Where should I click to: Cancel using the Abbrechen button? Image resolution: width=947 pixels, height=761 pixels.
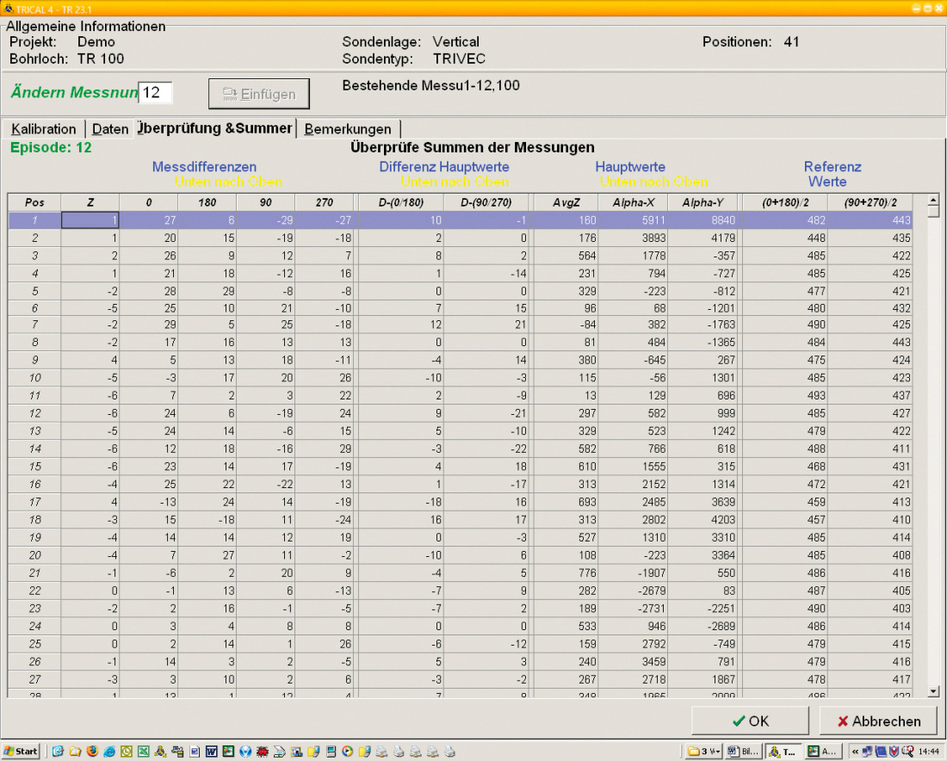pos(878,721)
